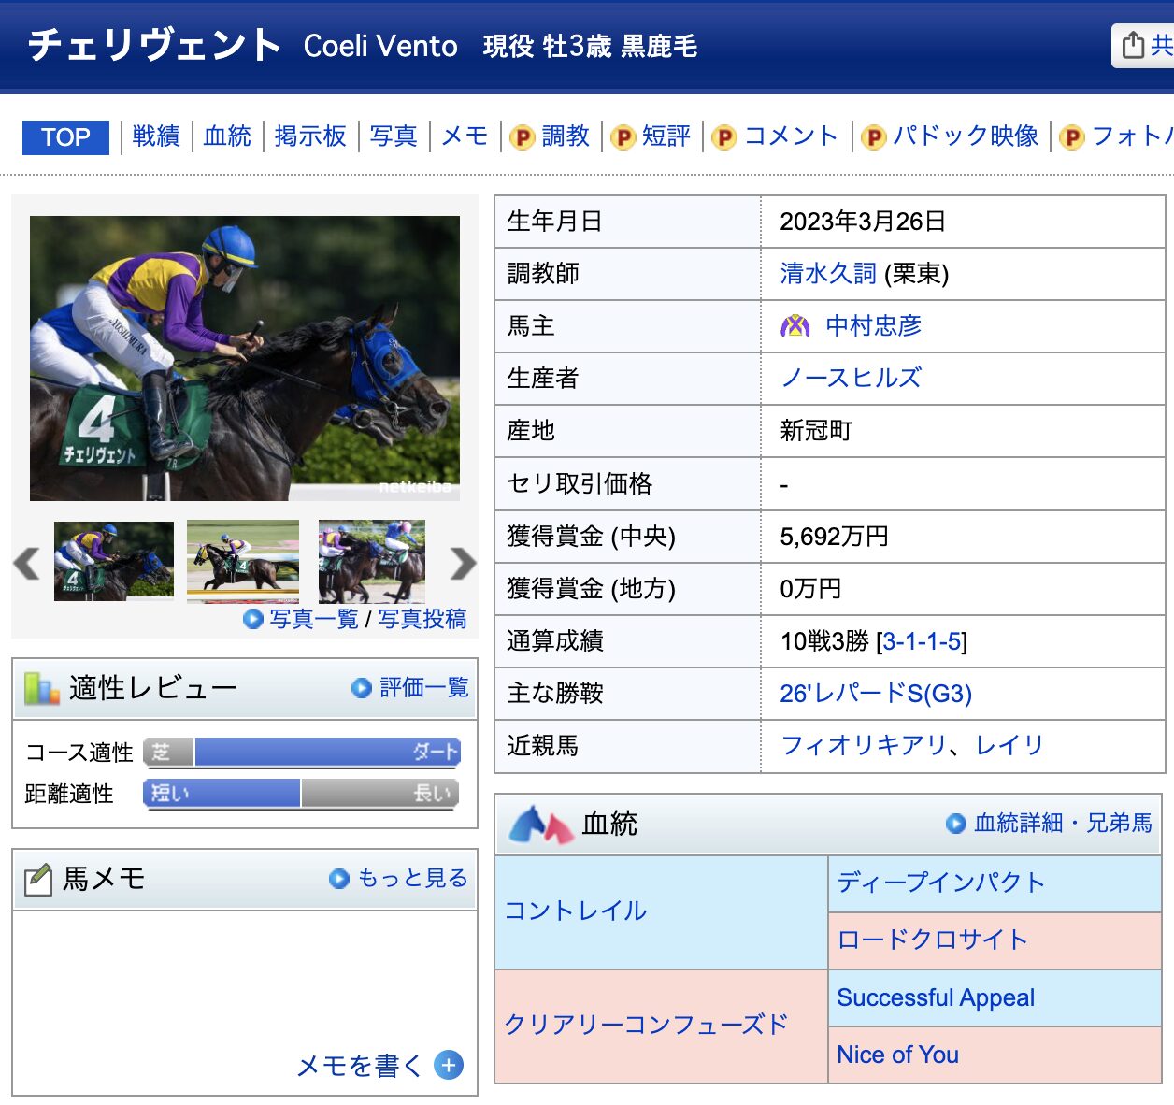The height and width of the screenshot is (1105, 1174).
Task: Open the 掲示板 tab
Action: 310,136
